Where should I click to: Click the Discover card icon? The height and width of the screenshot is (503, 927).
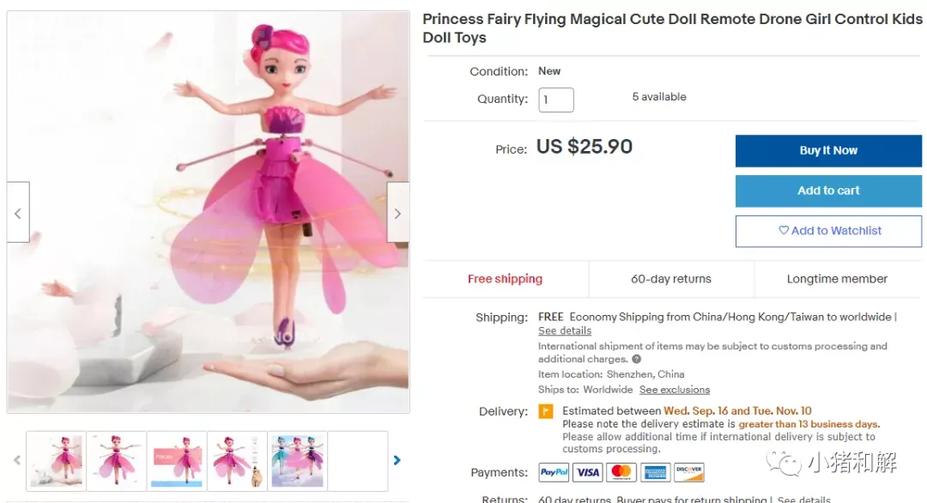pos(688,472)
